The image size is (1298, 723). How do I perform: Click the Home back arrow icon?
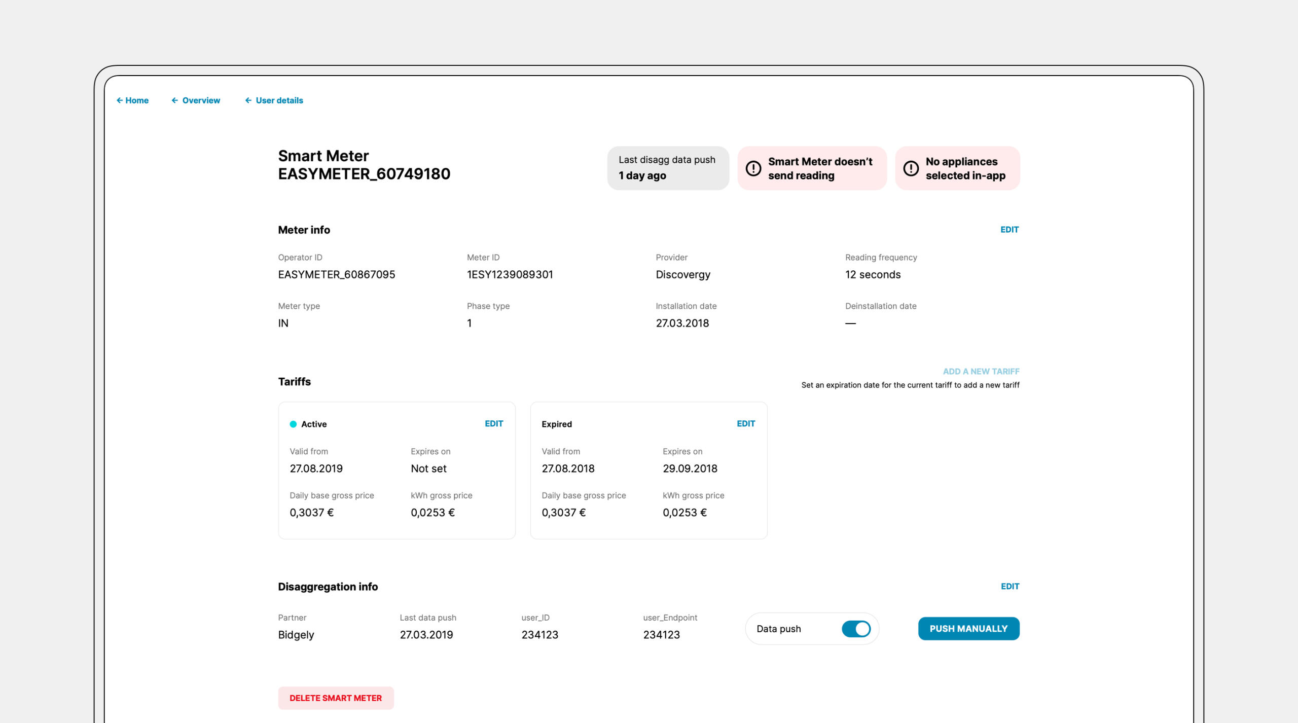pos(120,100)
